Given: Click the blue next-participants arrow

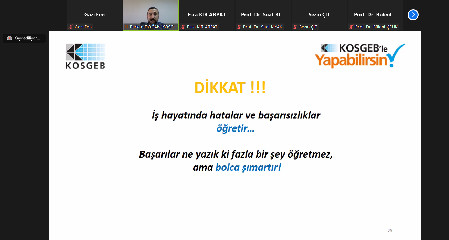Looking at the screenshot, I should click(413, 15).
